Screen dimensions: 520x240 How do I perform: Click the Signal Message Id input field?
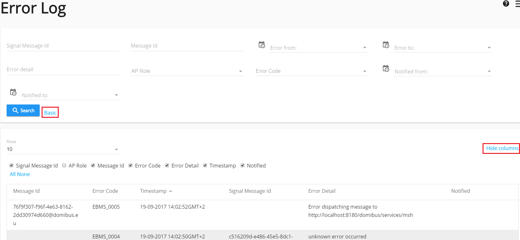(x=63, y=46)
